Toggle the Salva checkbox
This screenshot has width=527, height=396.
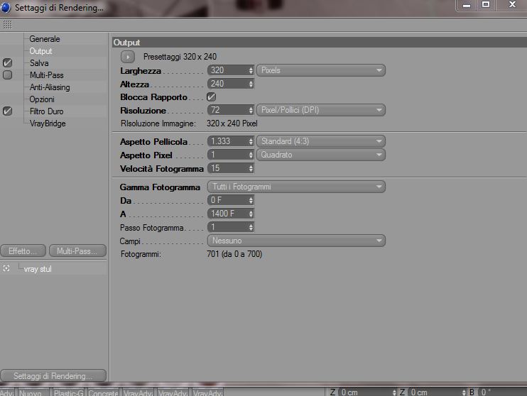pos(7,63)
